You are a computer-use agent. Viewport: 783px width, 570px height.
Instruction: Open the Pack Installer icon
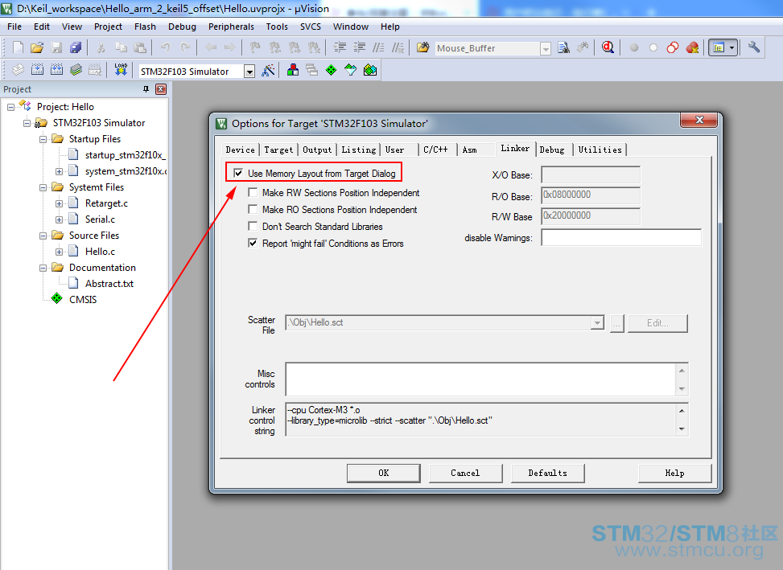coord(370,70)
